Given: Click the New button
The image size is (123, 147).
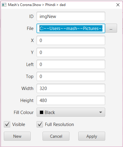Looking at the screenshot, I should pyautogui.click(x=17, y=136).
